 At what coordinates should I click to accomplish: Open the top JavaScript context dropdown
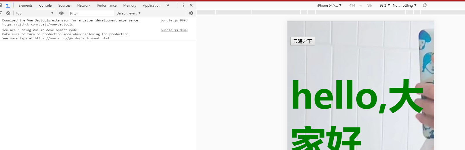coord(35,13)
